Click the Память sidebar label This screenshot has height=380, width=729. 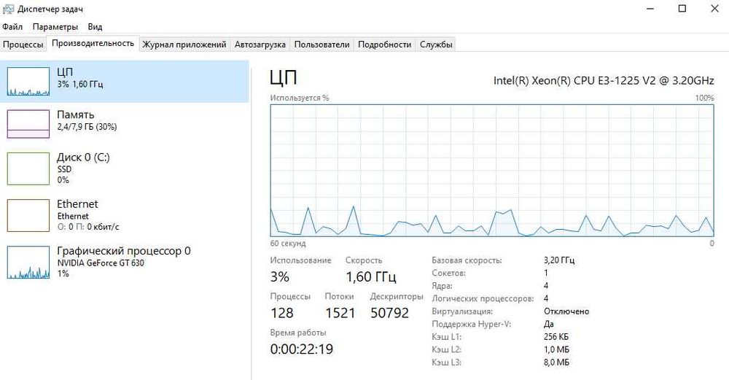click(76, 115)
